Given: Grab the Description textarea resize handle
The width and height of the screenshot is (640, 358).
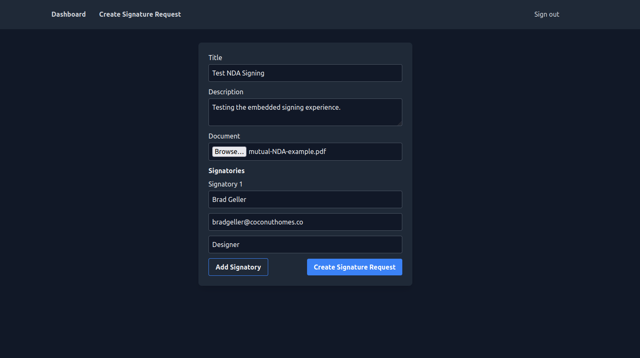Looking at the screenshot, I should [x=399, y=123].
